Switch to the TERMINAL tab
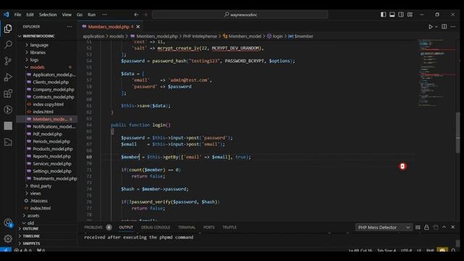 [187, 227]
